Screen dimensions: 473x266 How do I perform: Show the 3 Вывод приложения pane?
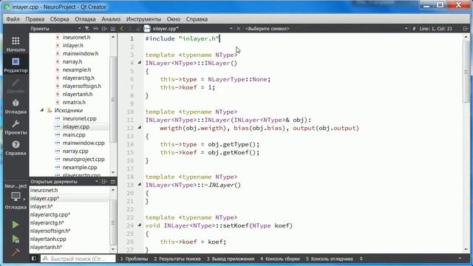tap(231, 259)
